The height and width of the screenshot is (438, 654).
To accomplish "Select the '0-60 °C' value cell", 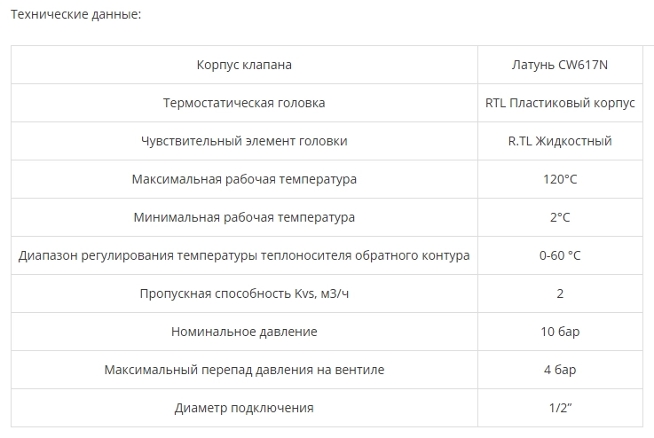I will 560,255.
